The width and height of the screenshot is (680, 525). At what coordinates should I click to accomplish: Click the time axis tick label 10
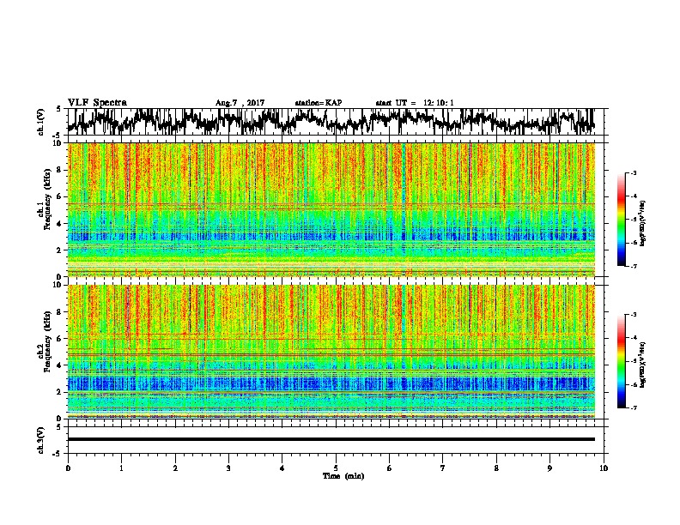tap(604, 468)
